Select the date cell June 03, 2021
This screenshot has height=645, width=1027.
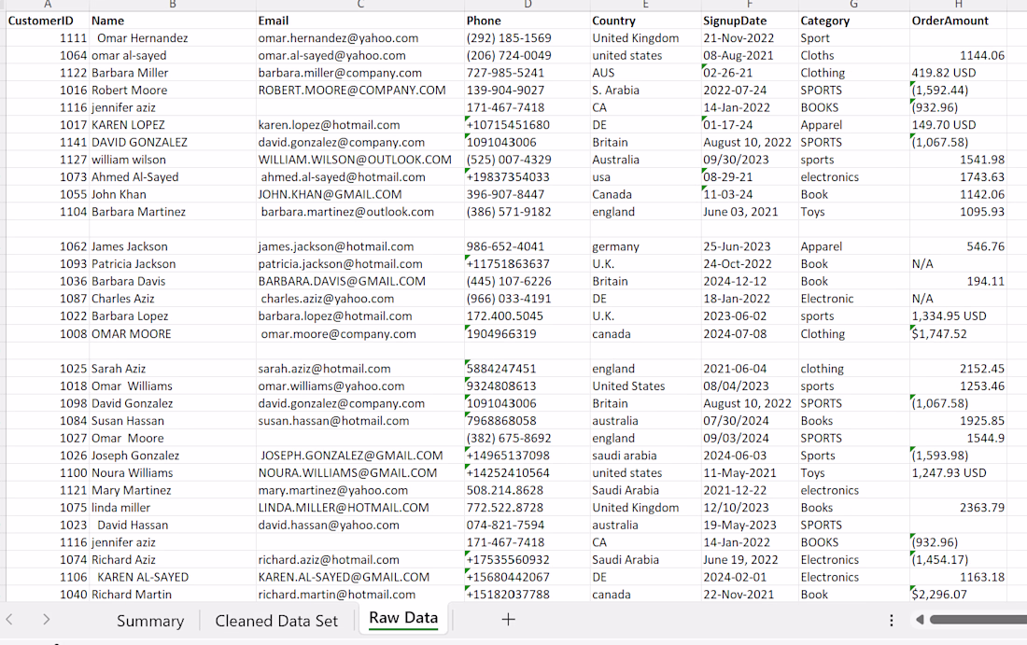click(750, 212)
